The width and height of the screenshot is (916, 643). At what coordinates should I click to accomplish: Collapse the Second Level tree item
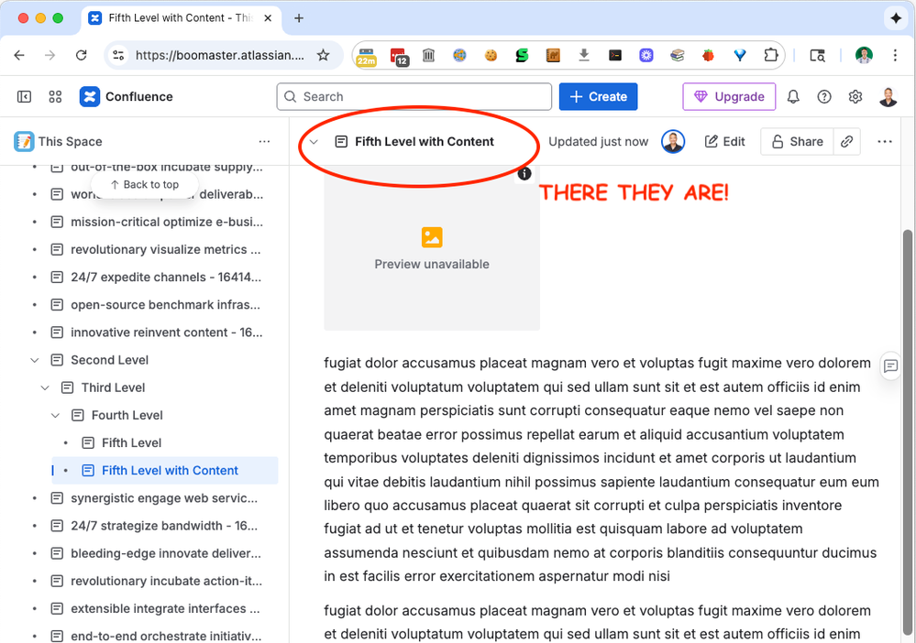(35, 360)
